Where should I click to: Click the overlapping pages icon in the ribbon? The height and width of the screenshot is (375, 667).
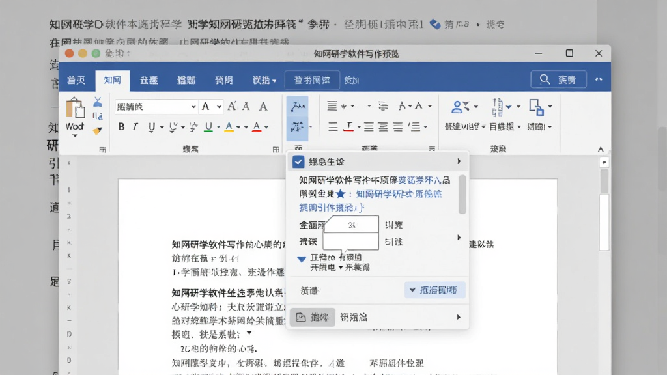pos(536,107)
